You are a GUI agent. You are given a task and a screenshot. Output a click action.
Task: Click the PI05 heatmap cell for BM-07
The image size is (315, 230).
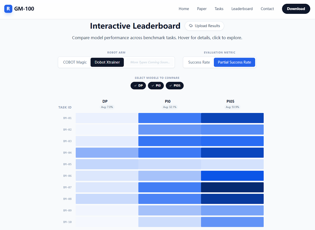[x=232, y=187]
